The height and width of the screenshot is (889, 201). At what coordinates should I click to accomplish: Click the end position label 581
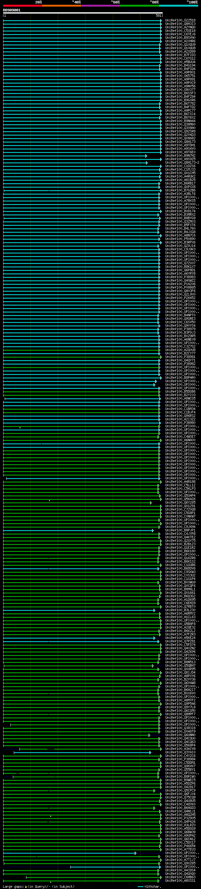coord(158,16)
